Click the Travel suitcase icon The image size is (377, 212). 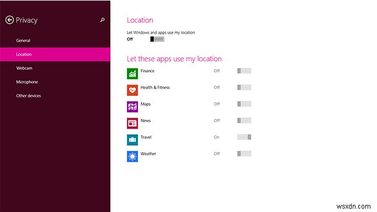[132, 140]
